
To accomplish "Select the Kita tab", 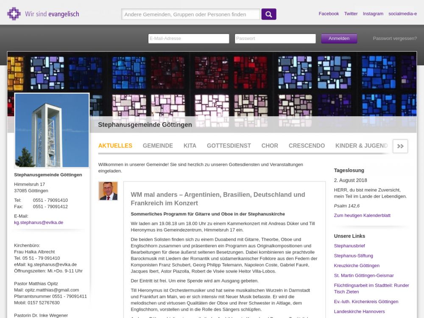I will click(190, 146).
